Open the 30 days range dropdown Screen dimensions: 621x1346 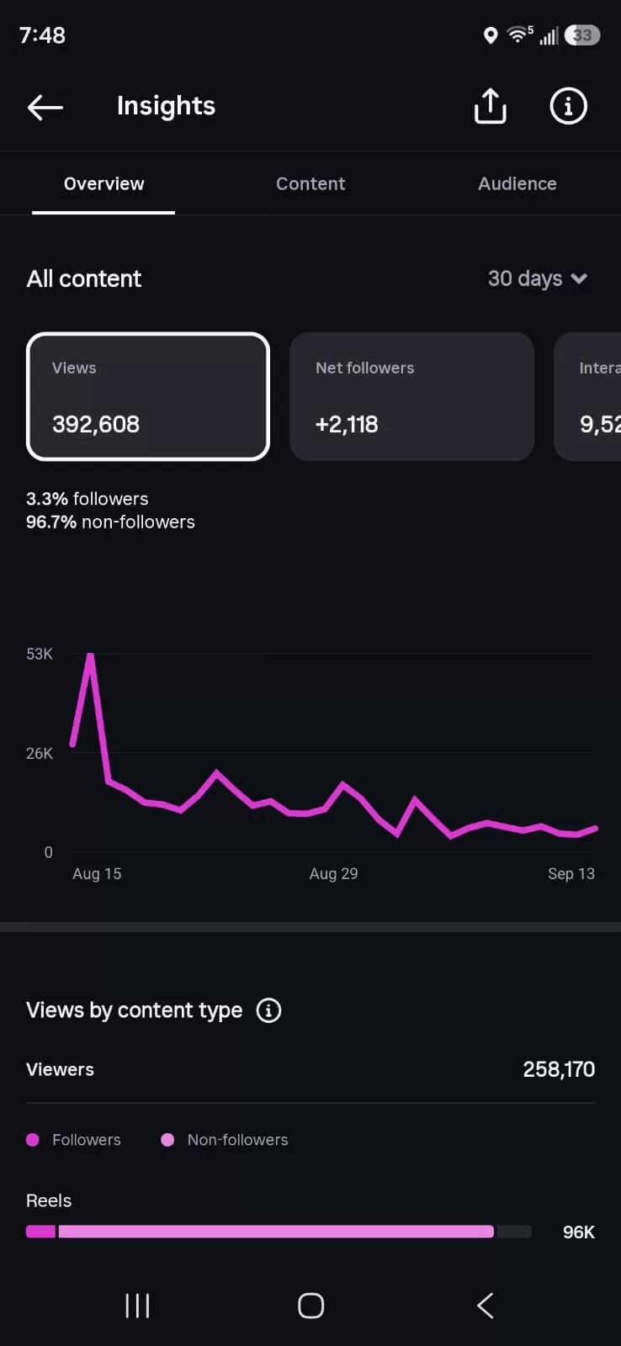click(538, 278)
